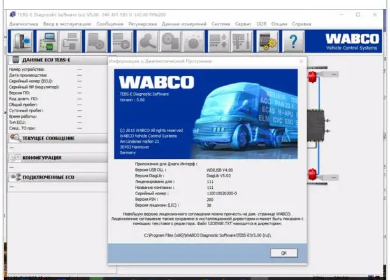The width and height of the screenshot is (390, 280).
Task: Click the Серийный номер (ECU) row
Action: pos(45,81)
